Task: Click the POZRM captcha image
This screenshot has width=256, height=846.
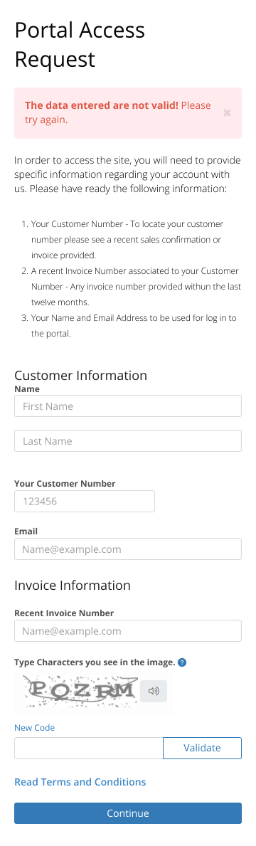Action: click(80, 691)
